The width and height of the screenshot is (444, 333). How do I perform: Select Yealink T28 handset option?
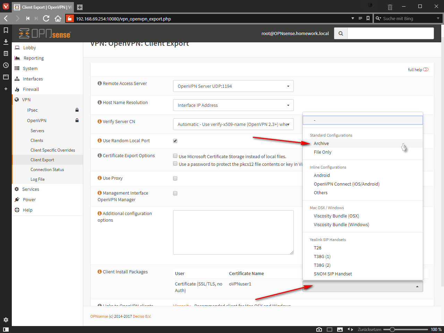pos(363,248)
